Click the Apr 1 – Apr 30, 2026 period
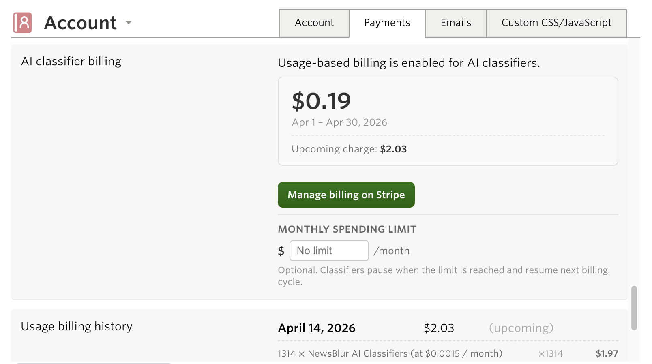 pos(339,122)
